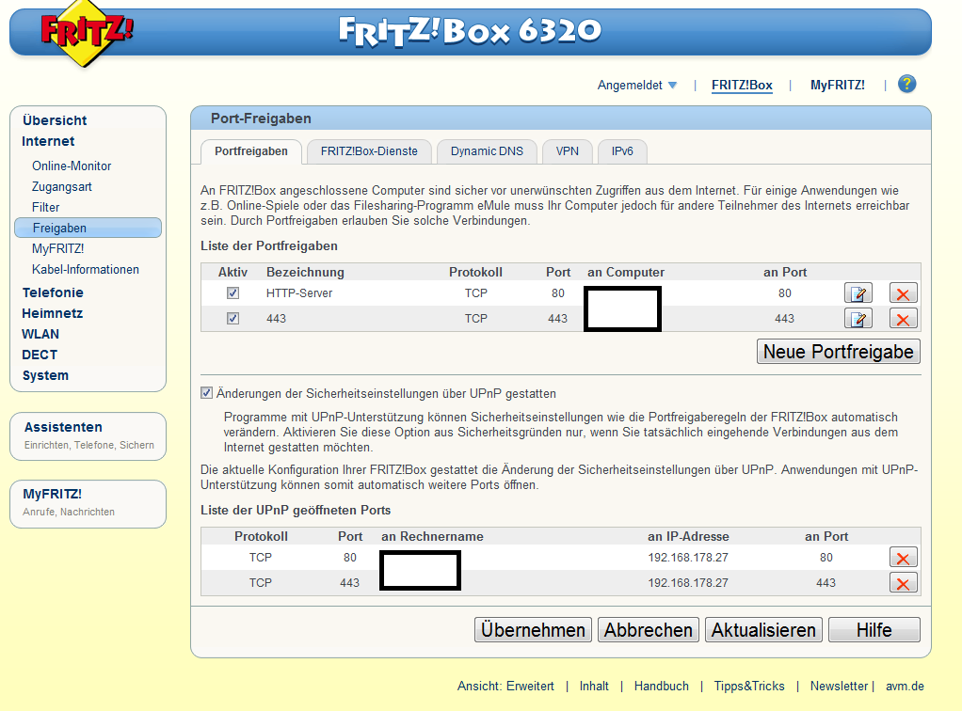Expand the Heimnetz sidebar section

pos(53,313)
